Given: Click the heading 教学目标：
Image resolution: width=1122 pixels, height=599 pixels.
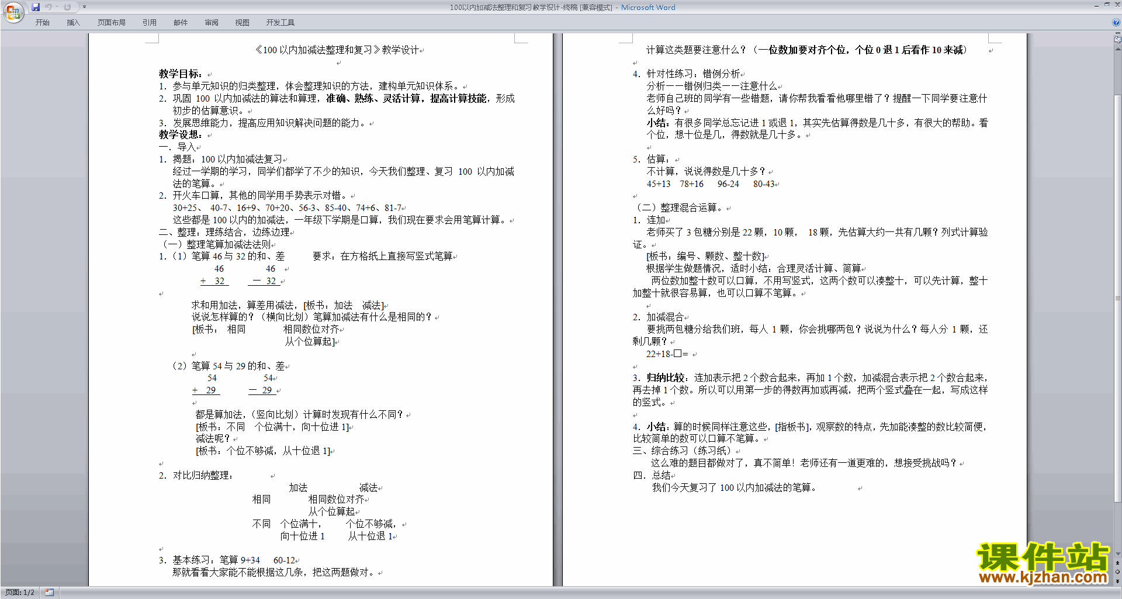Looking at the screenshot, I should (180, 74).
